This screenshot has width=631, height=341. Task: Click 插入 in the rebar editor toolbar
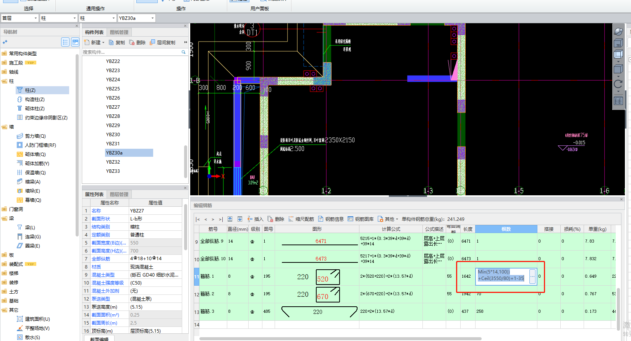pyautogui.click(x=256, y=219)
